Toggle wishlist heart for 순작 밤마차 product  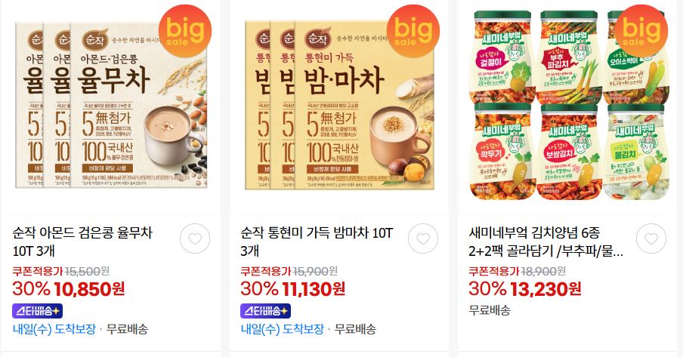click(x=423, y=239)
